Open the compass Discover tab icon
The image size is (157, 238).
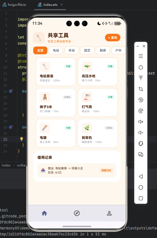pyautogui.click(x=77, y=213)
